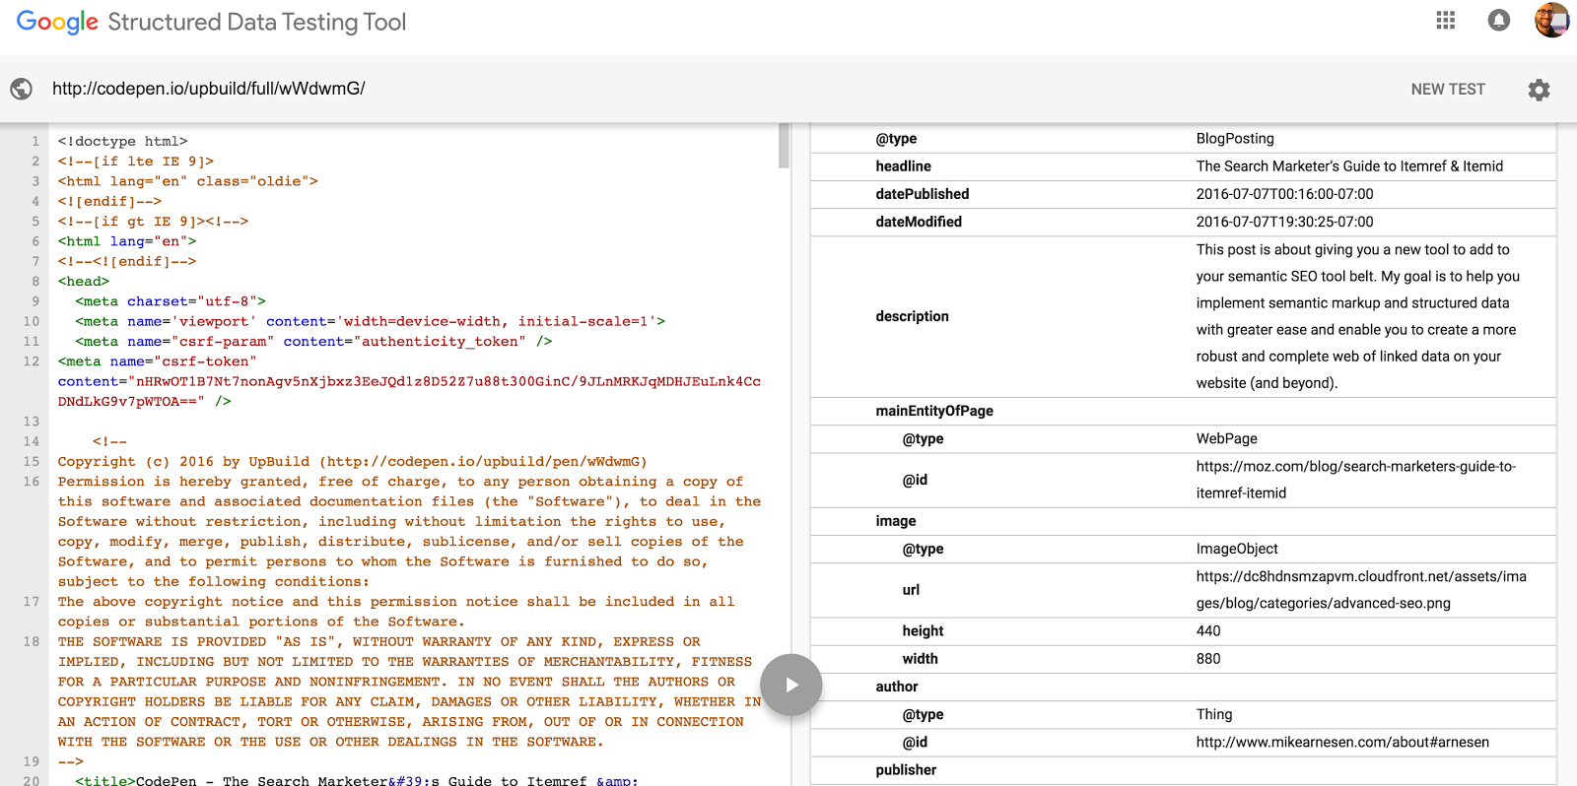
Task: Select the datePublished value 2016-07-07T00:16:00-07:00
Action: 1284,194
